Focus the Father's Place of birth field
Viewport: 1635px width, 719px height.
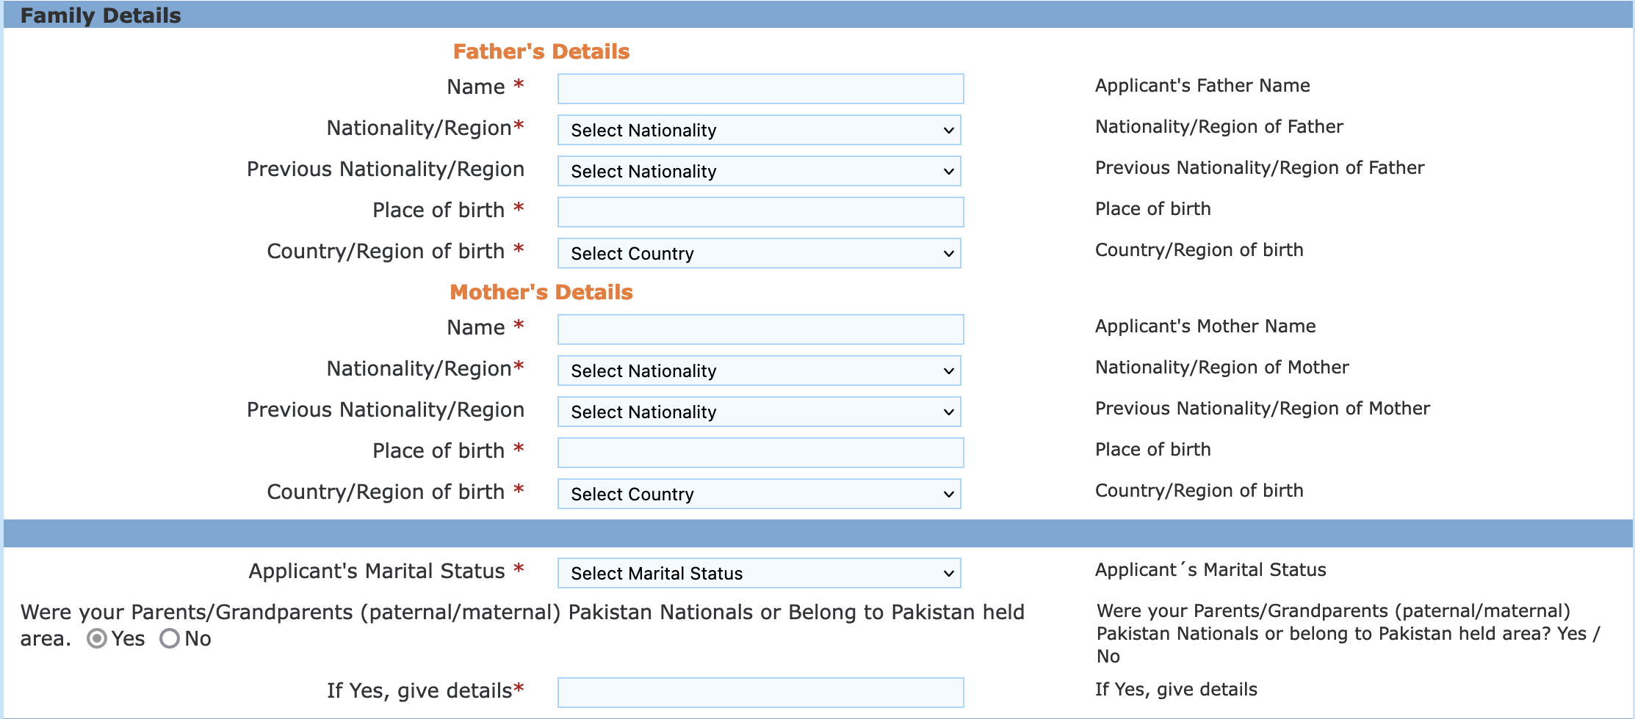point(760,212)
